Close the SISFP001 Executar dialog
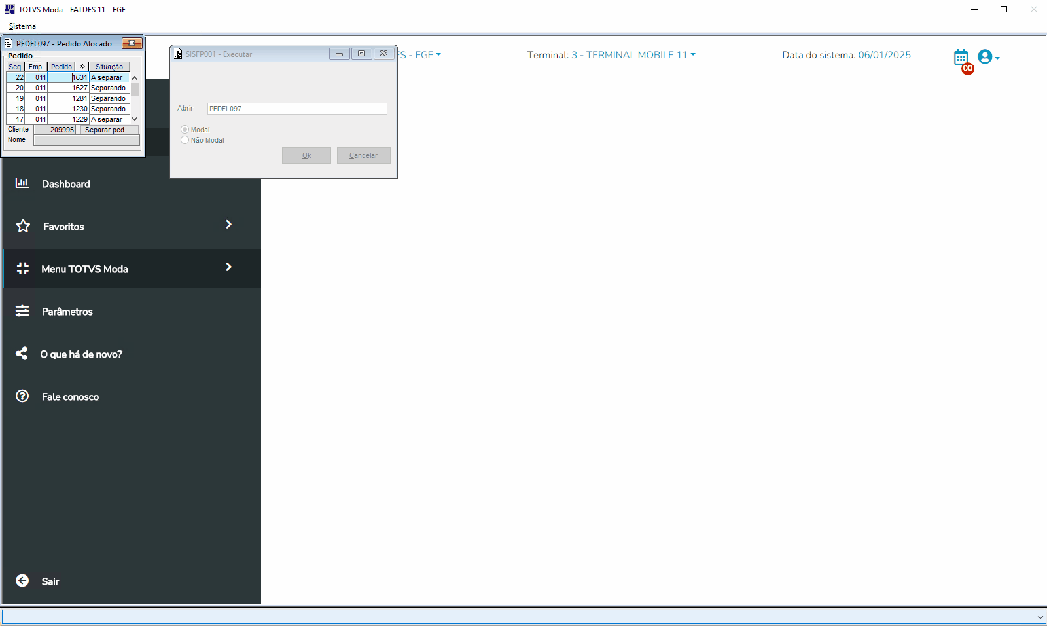This screenshot has width=1047, height=626. pos(384,54)
